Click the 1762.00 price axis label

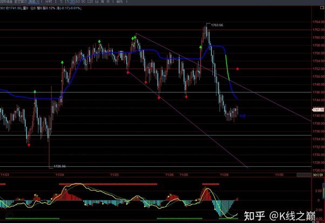(x=319, y=30)
